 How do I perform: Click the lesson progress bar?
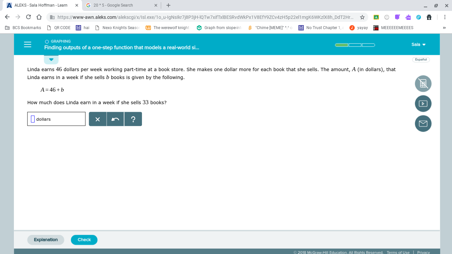(355, 45)
